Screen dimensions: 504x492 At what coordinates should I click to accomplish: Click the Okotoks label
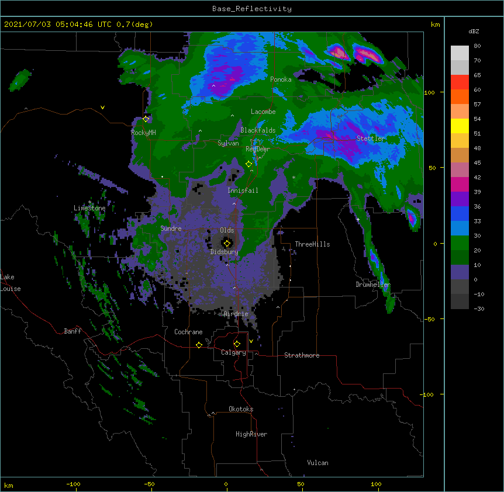tap(241, 409)
